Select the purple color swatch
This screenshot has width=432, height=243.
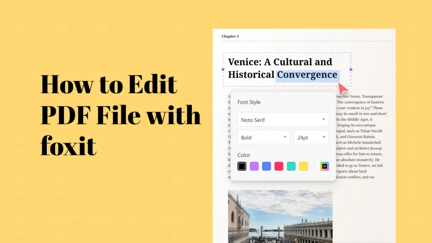point(254,166)
